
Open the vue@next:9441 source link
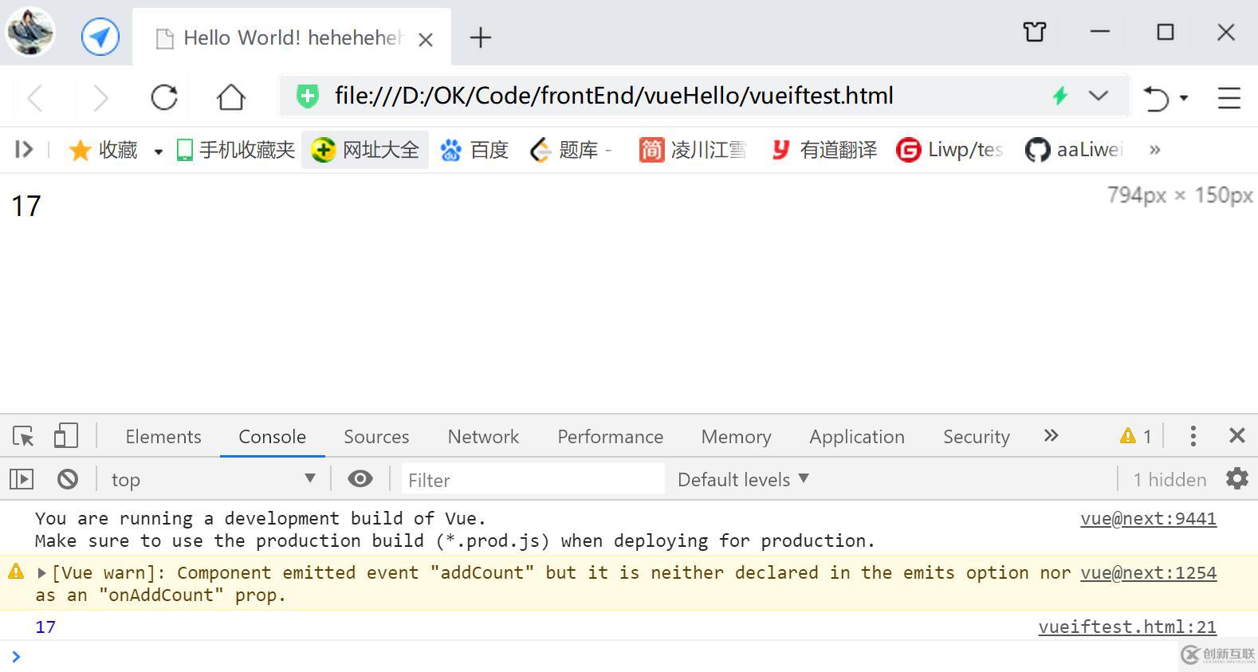tap(1148, 518)
